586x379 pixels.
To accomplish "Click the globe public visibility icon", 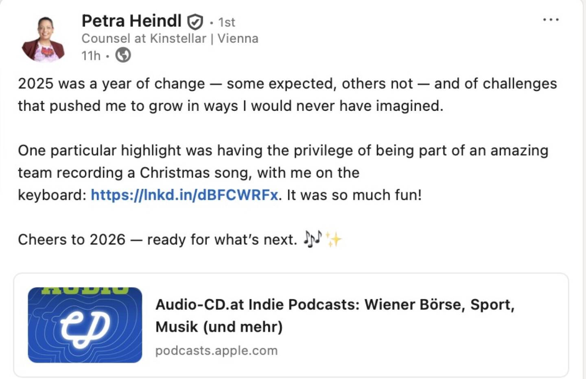I will [123, 54].
